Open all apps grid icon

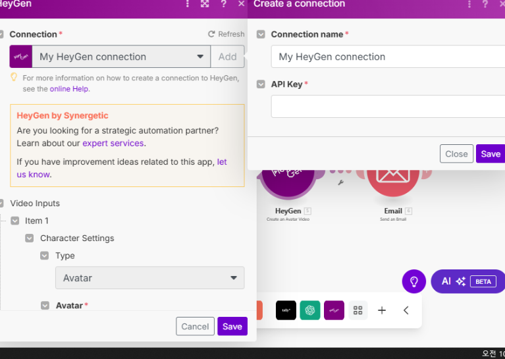358,310
